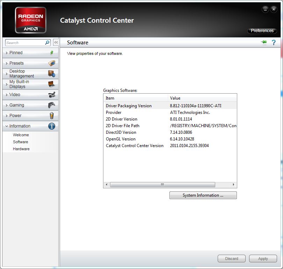
Task: Click the Desktop Management monitor icon
Action: point(52,74)
